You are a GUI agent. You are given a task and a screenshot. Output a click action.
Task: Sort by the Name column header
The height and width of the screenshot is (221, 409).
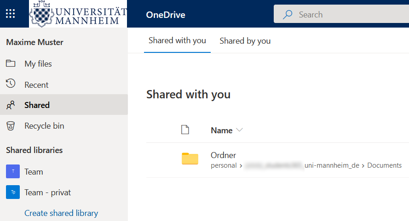(x=221, y=130)
